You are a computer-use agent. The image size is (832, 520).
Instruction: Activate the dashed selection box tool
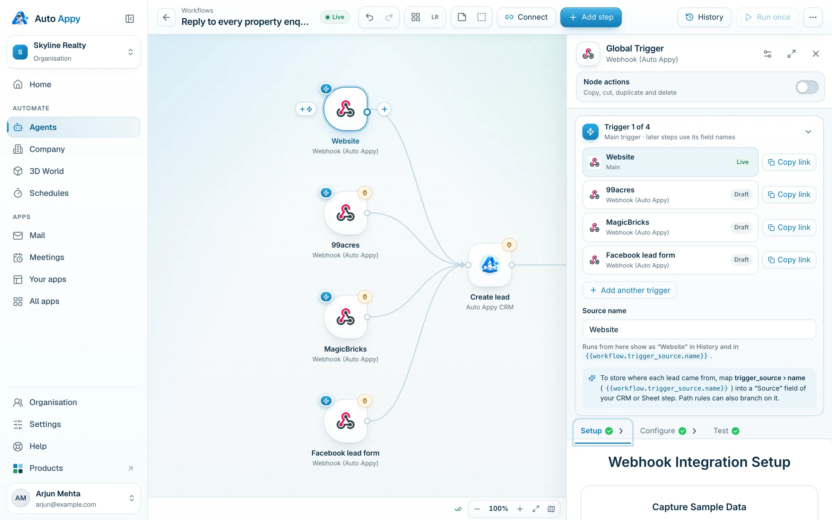482,17
